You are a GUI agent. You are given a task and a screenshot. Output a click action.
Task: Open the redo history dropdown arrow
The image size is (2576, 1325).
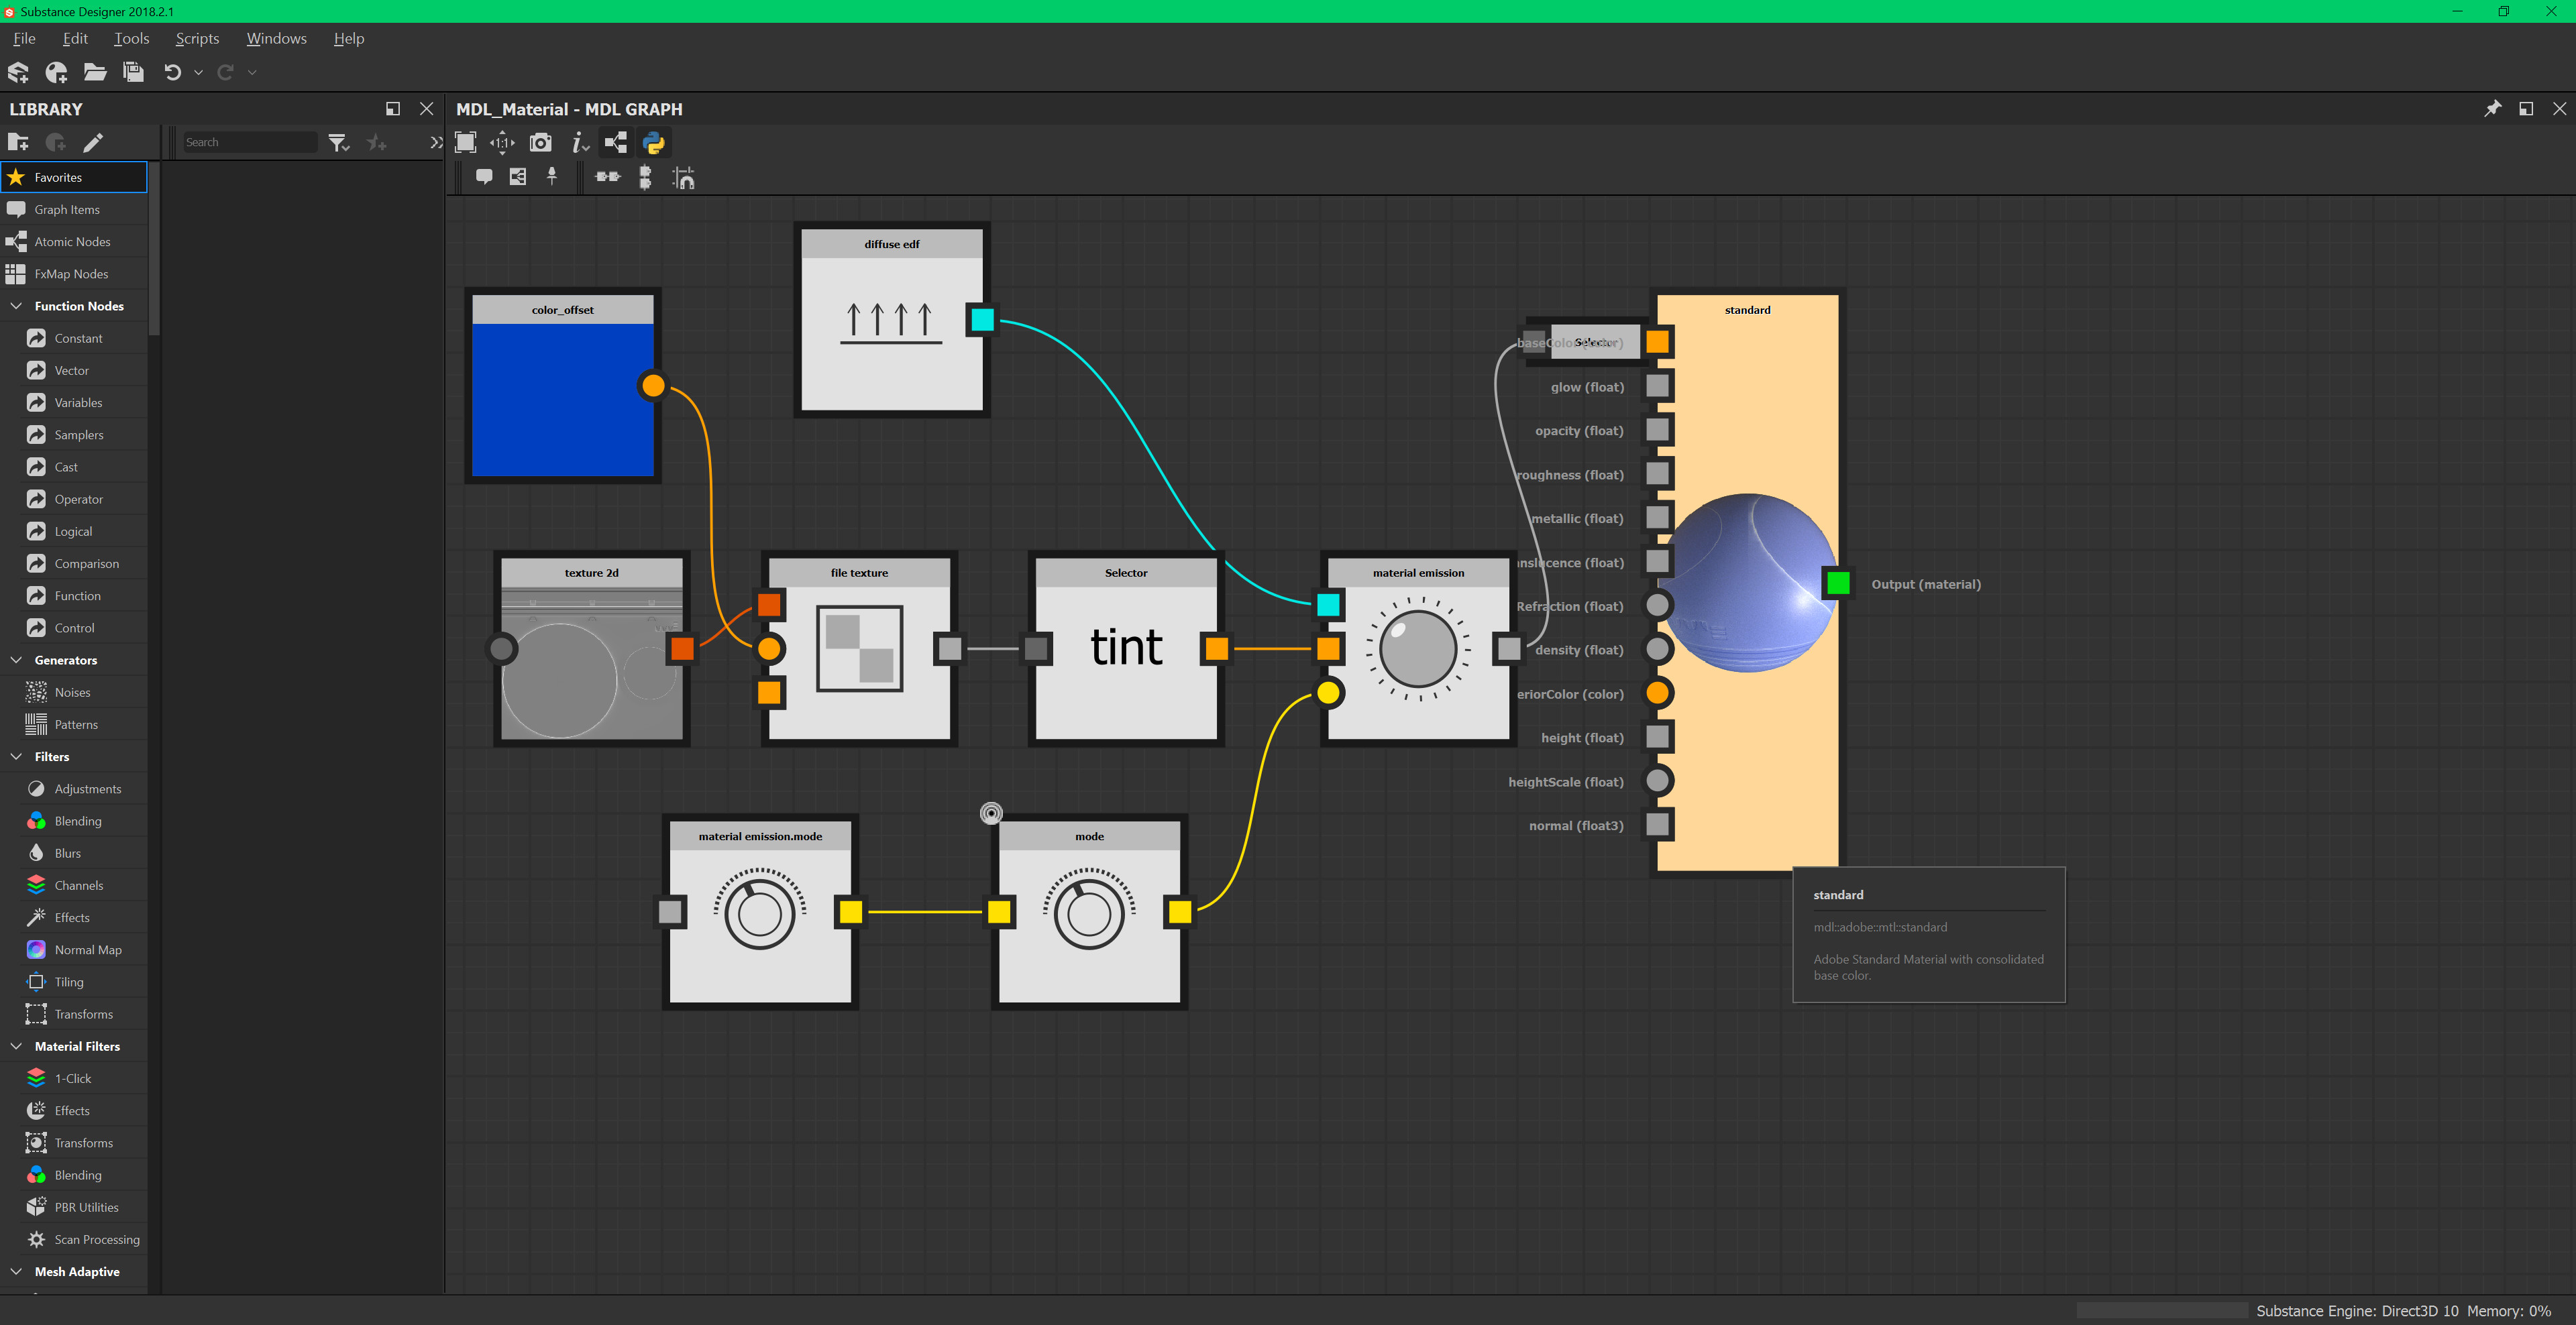pyautogui.click(x=252, y=72)
